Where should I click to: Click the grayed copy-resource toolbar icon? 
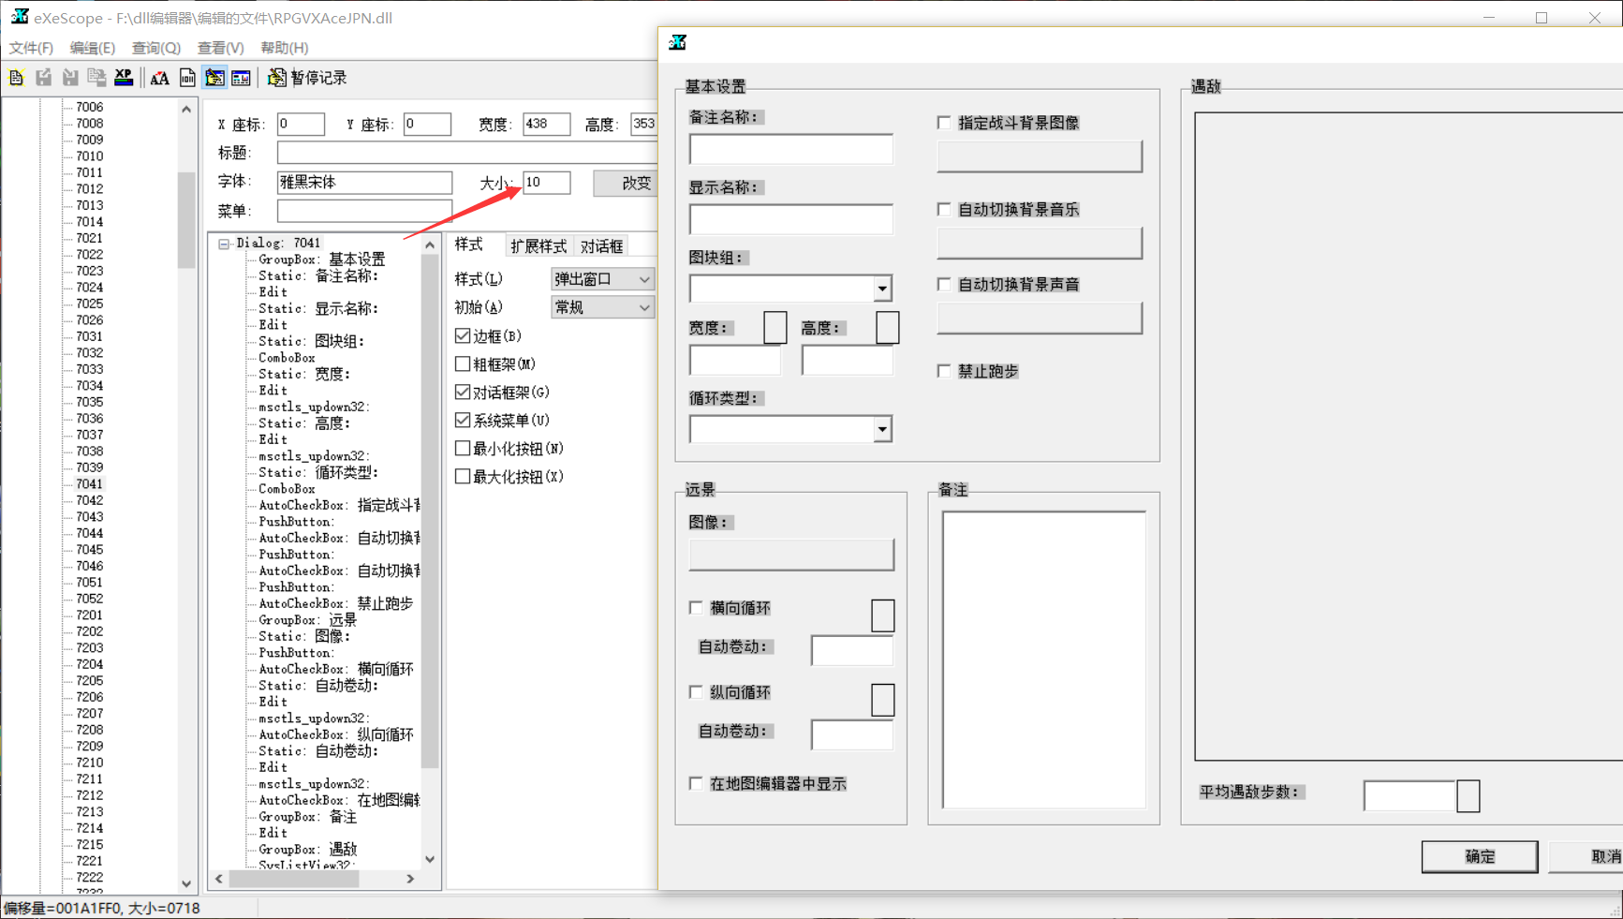(x=96, y=78)
